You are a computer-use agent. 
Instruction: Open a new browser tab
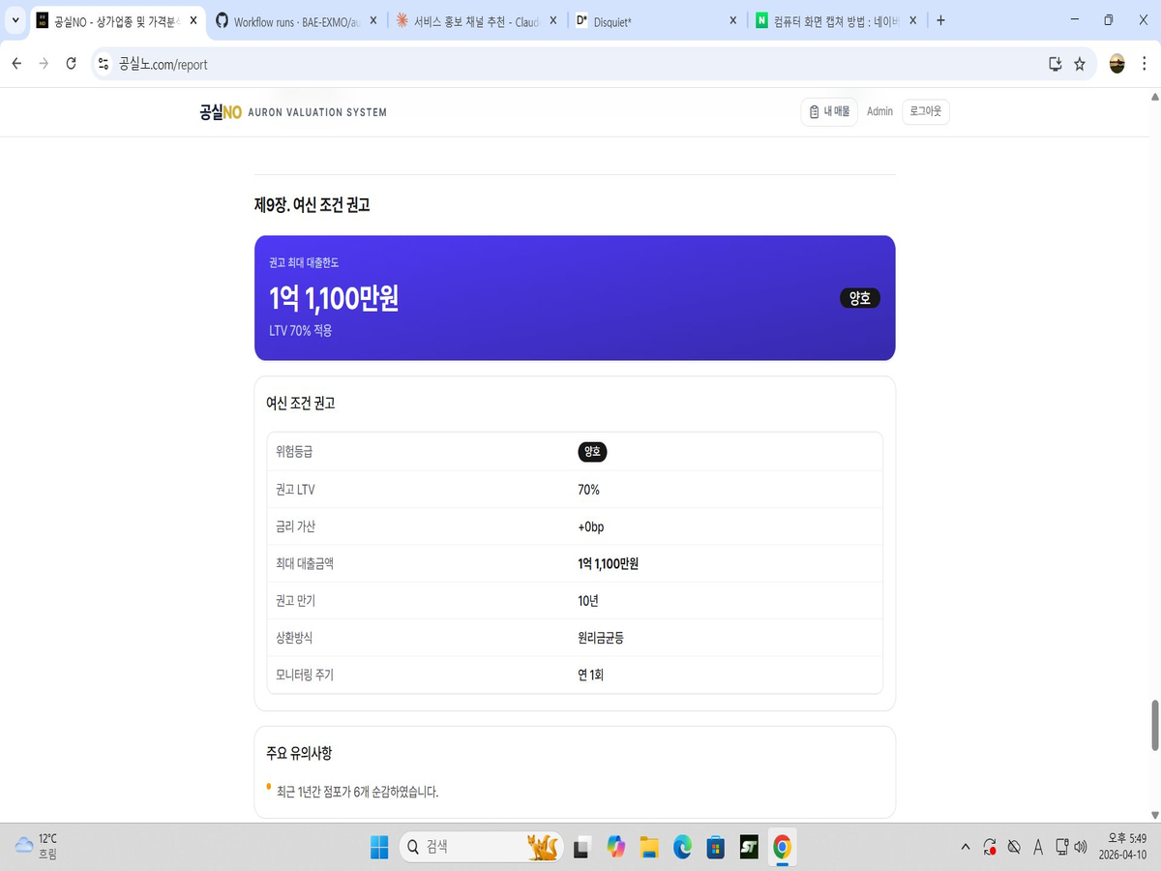[x=940, y=20]
